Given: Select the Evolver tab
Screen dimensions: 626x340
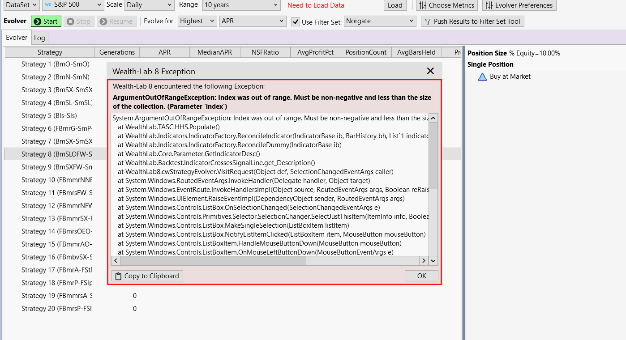Looking at the screenshot, I should tap(17, 38).
